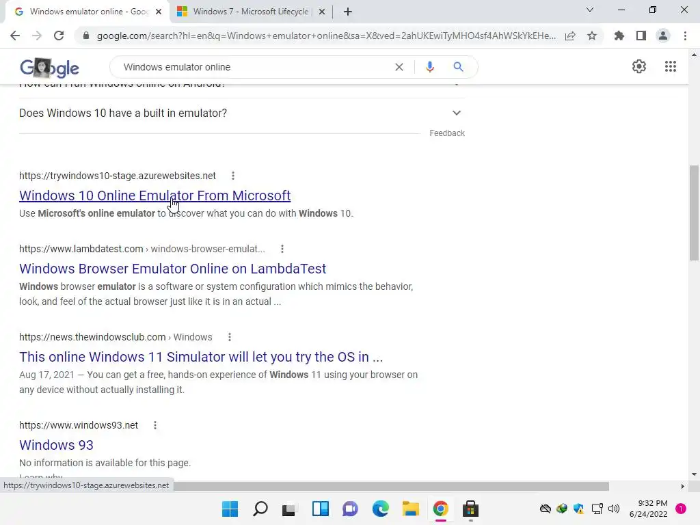Open online Windows 11 Simulator result
The image size is (700, 525).
click(x=201, y=357)
